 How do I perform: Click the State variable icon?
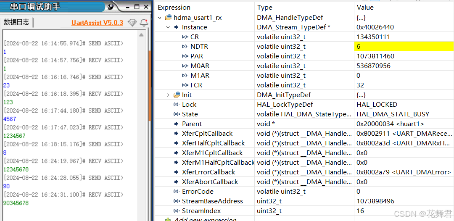[177, 114]
